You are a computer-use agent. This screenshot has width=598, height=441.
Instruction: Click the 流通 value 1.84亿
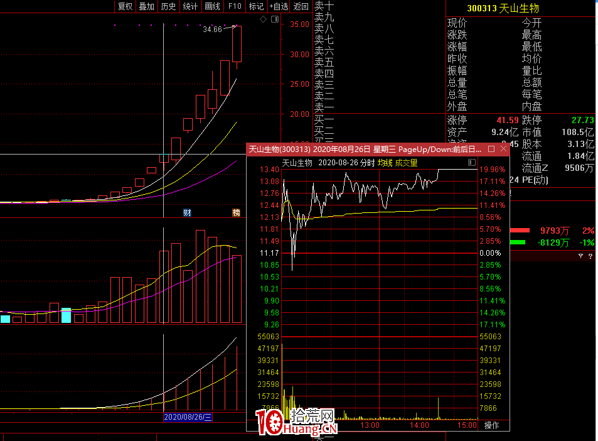pos(580,156)
